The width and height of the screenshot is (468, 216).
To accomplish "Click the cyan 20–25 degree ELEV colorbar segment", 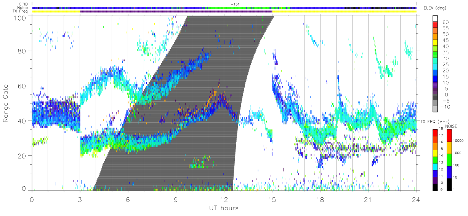I will (x=434, y=67).
